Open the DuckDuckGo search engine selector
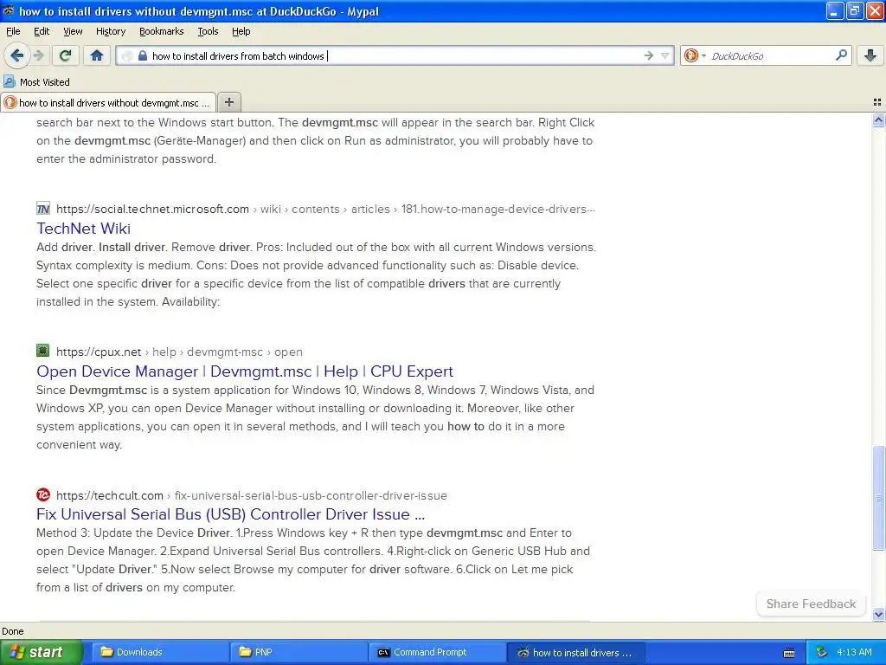The width and height of the screenshot is (886, 665). click(x=695, y=55)
